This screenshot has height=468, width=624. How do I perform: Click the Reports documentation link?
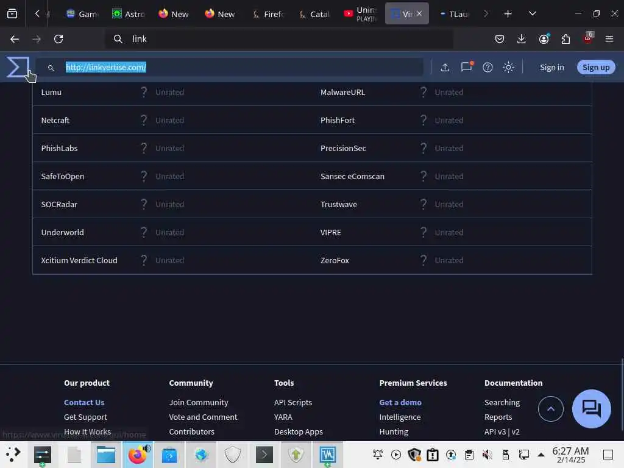(x=498, y=417)
